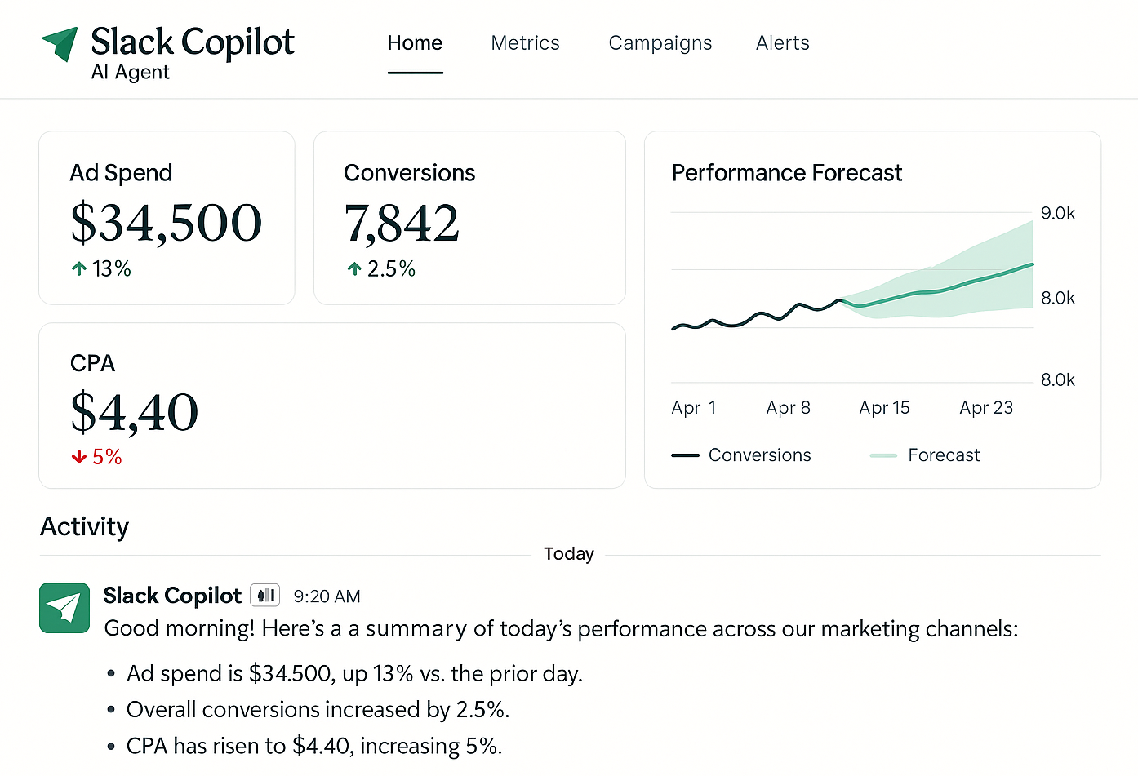1138x776 pixels.
Task: Click the up arrow next to 2.5% Conversions
Action: coord(354,268)
